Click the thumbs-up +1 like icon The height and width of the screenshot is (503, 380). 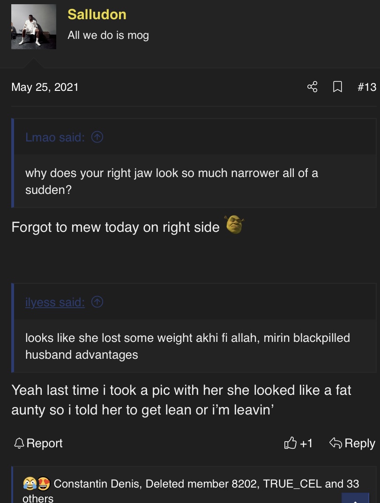pyautogui.click(x=291, y=443)
